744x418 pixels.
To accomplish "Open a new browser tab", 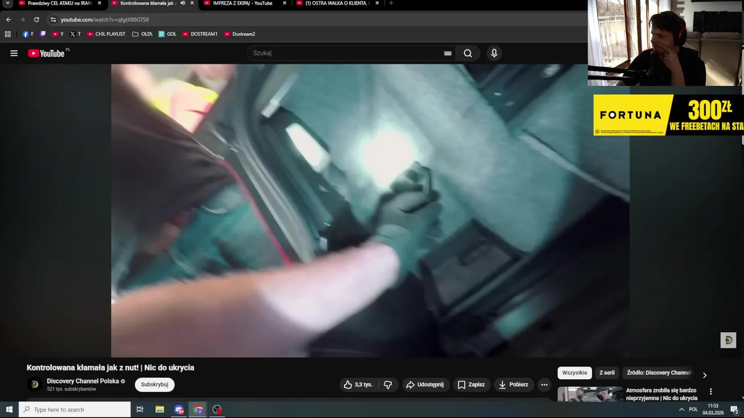I will tap(391, 3).
